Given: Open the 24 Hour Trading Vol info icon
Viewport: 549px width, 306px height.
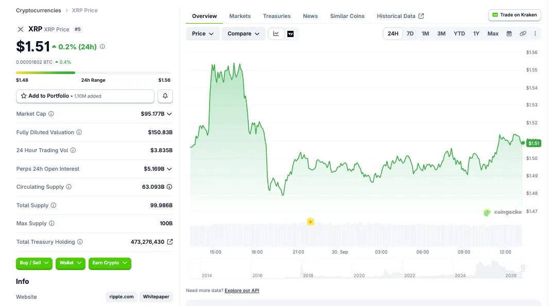Looking at the screenshot, I should pyautogui.click(x=73, y=150).
